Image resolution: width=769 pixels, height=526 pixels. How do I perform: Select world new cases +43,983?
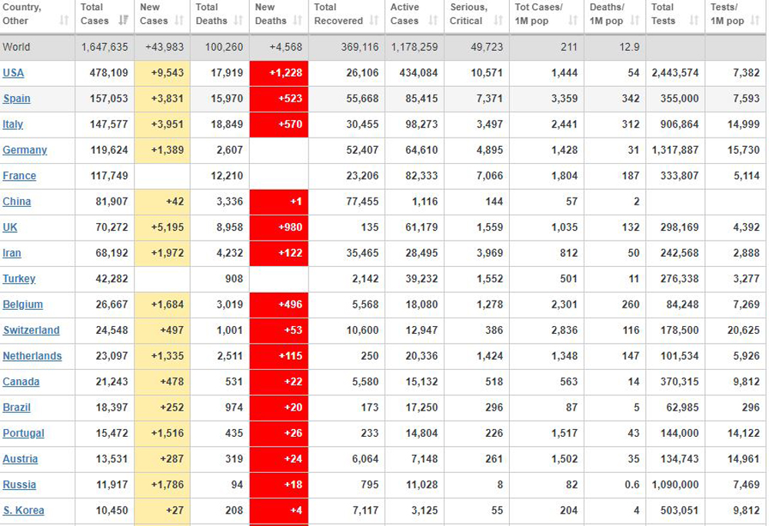point(165,47)
